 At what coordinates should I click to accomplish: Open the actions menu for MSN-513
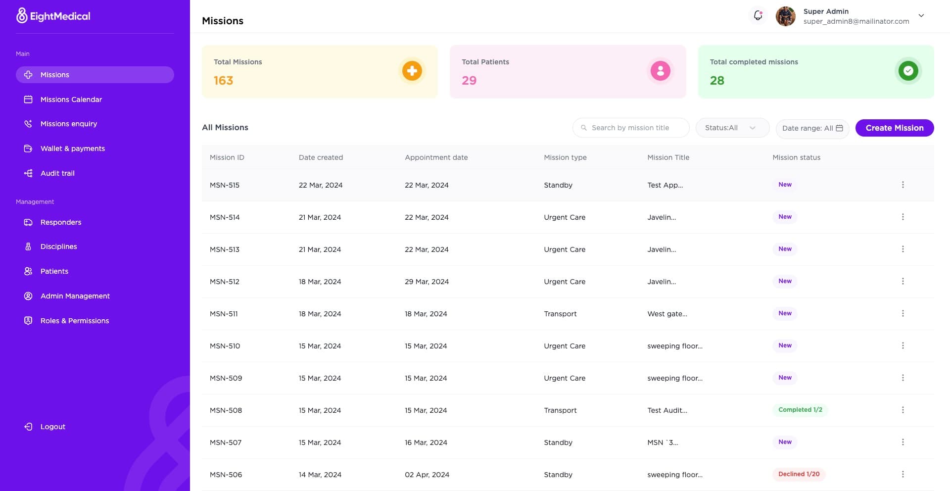(902, 249)
